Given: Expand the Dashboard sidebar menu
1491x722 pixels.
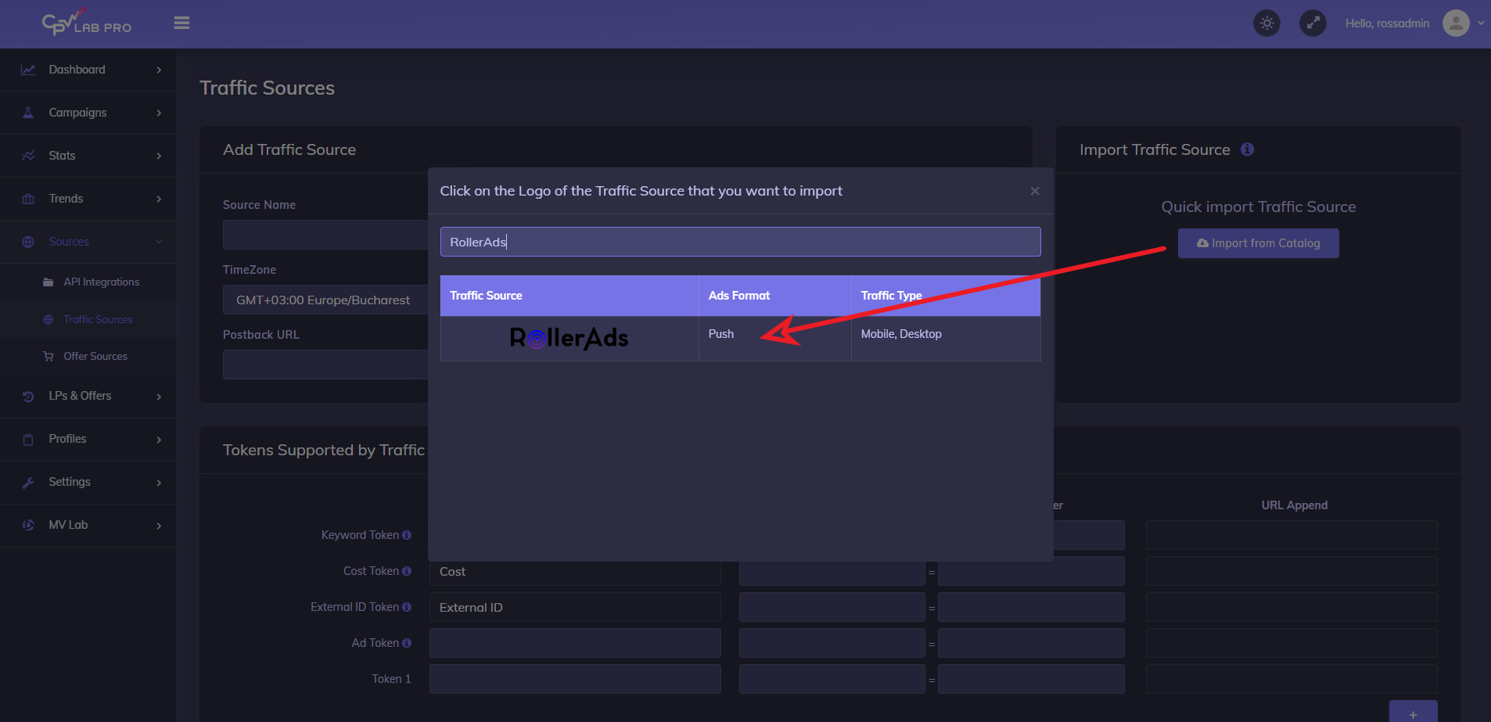Looking at the screenshot, I should [x=88, y=70].
